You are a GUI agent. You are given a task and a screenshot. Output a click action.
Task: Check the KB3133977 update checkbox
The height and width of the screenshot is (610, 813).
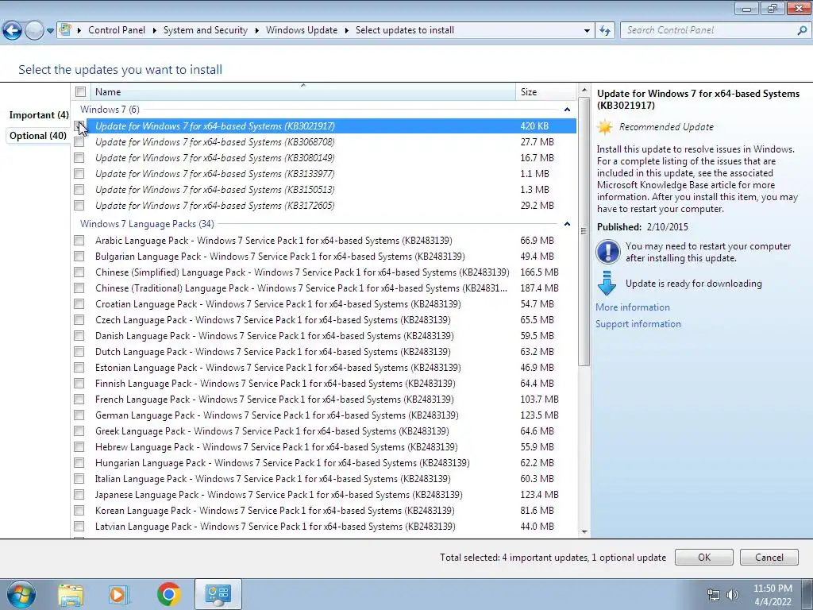[x=79, y=174]
